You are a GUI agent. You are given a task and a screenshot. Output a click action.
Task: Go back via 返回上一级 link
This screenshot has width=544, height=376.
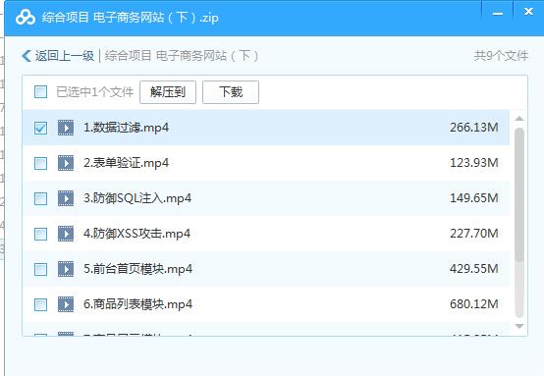coord(65,56)
